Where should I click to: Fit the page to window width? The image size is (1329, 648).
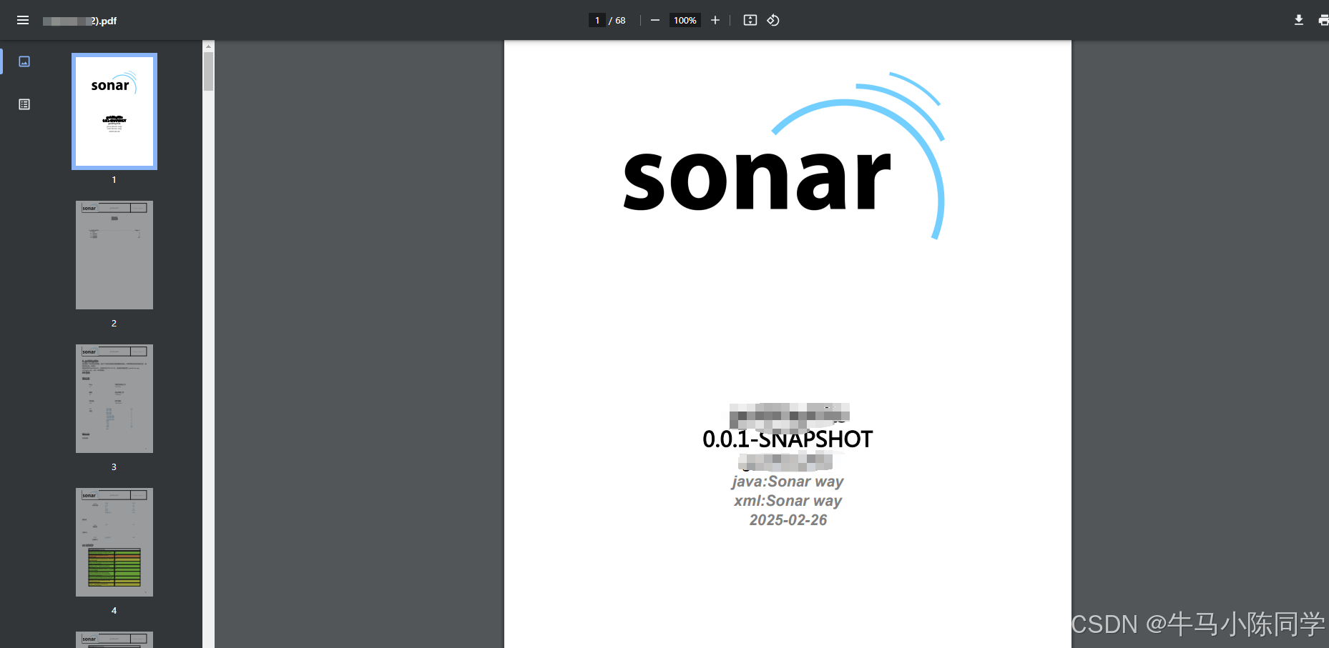[750, 20]
